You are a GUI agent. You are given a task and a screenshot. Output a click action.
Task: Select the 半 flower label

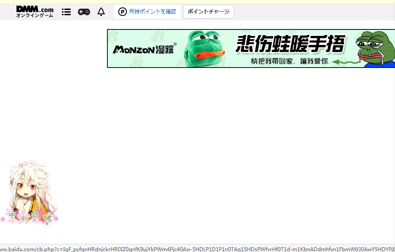pyautogui.click(x=23, y=218)
